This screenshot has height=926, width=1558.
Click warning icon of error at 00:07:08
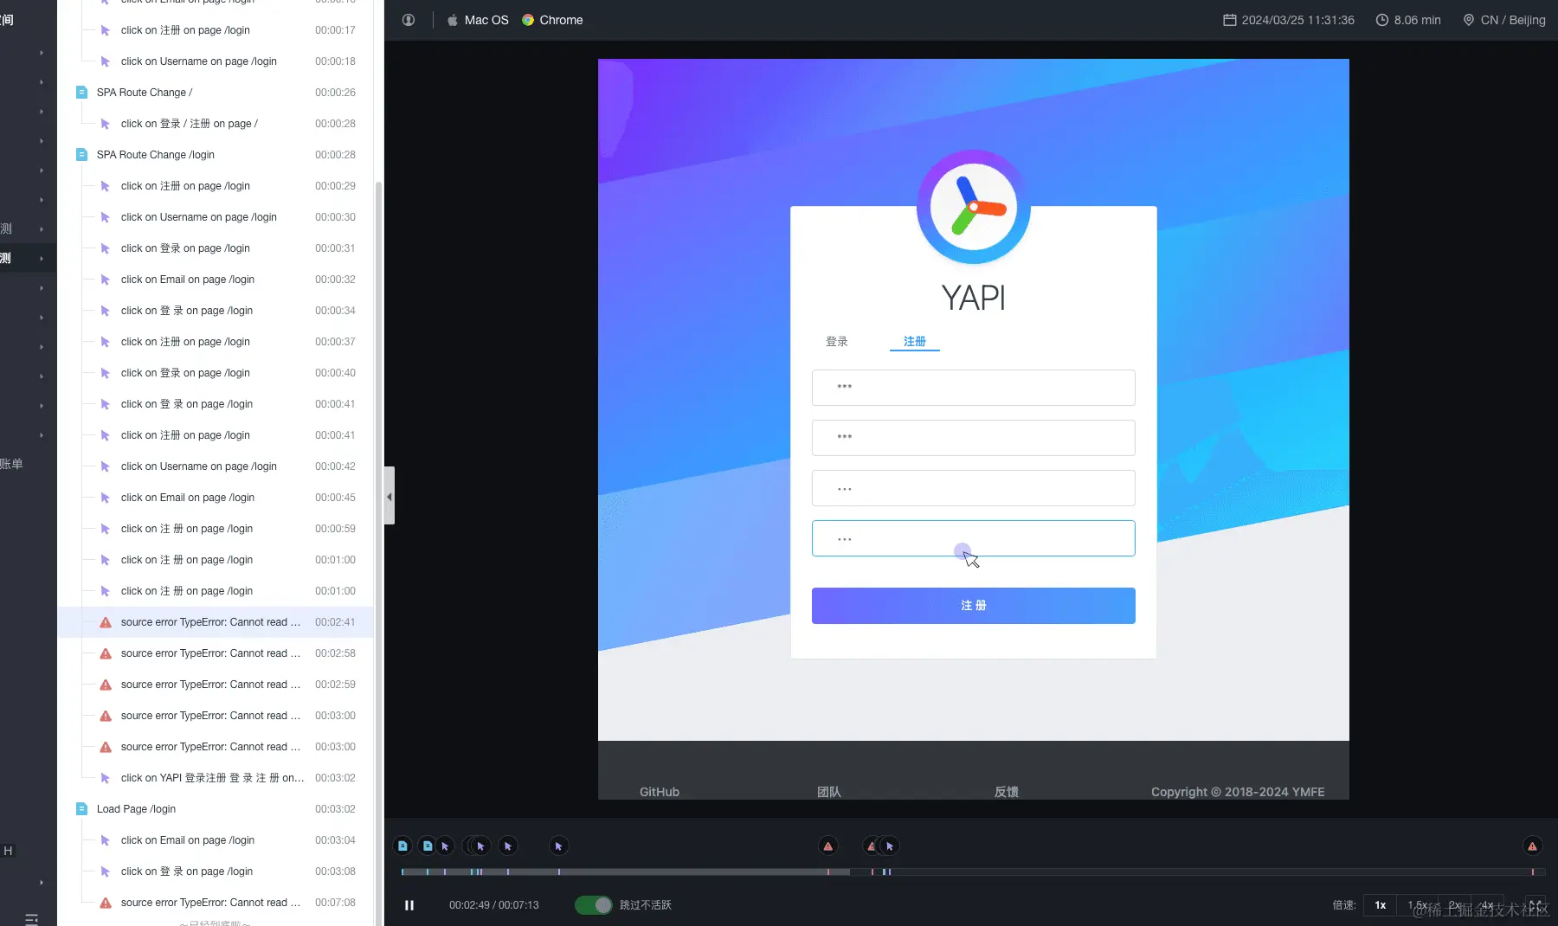point(106,903)
